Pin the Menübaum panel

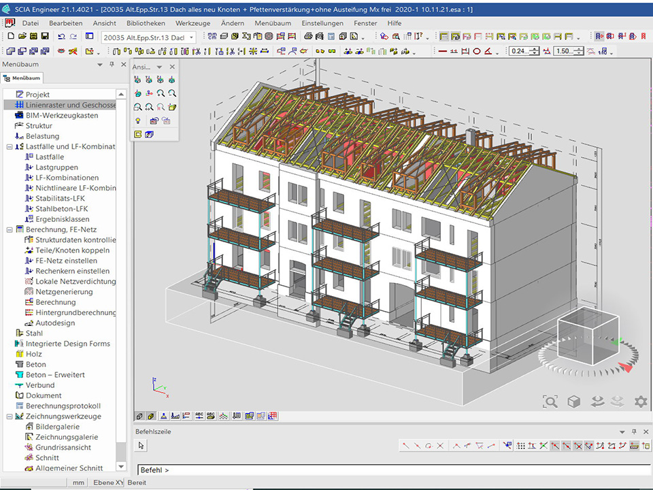tap(112, 64)
